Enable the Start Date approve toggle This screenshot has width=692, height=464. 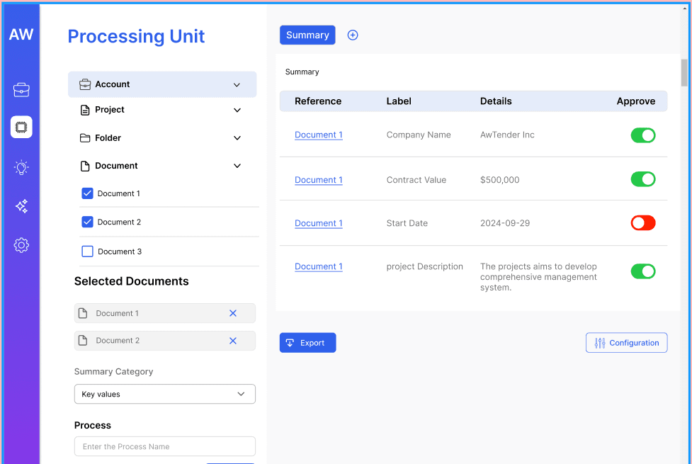643,223
